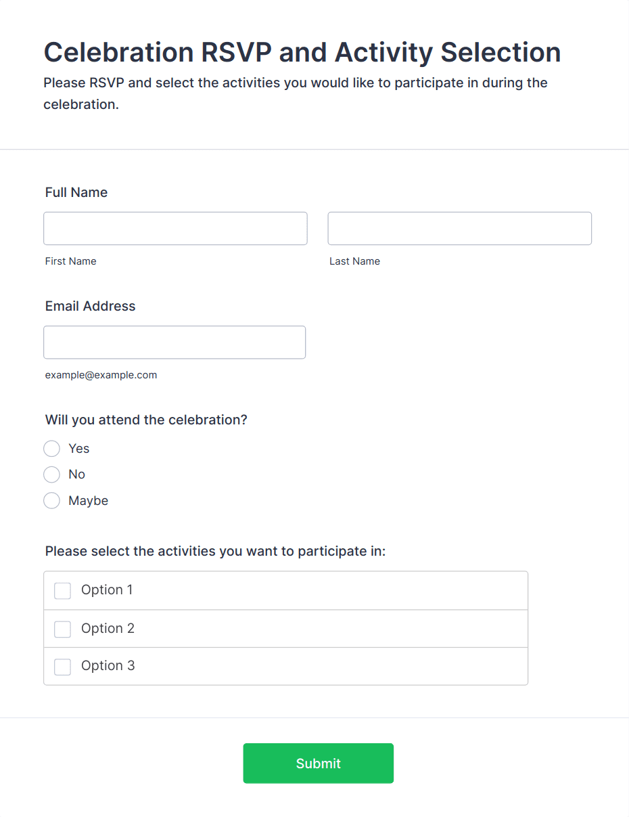Screen dimensions: 629x817
Task: Click the Full Name field label
Action: [x=76, y=192]
